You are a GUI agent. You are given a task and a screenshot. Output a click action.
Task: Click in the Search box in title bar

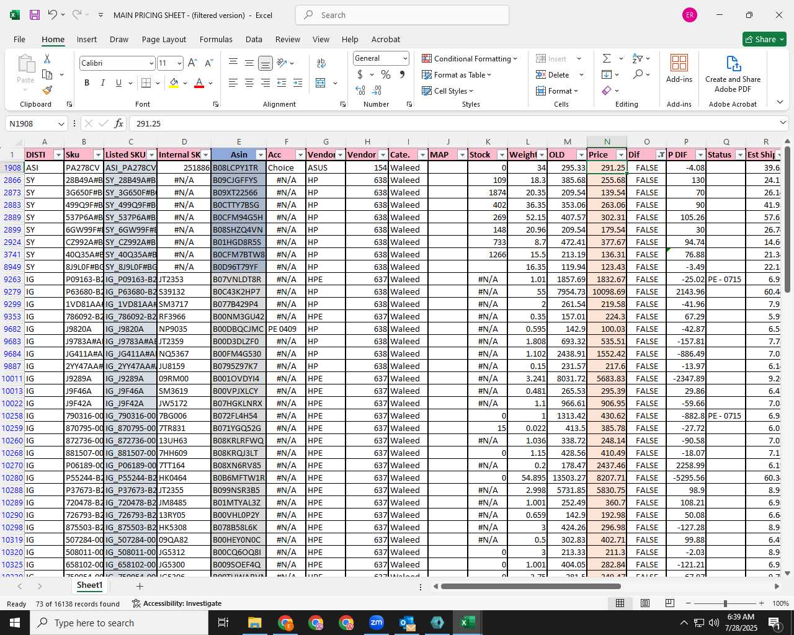point(403,15)
